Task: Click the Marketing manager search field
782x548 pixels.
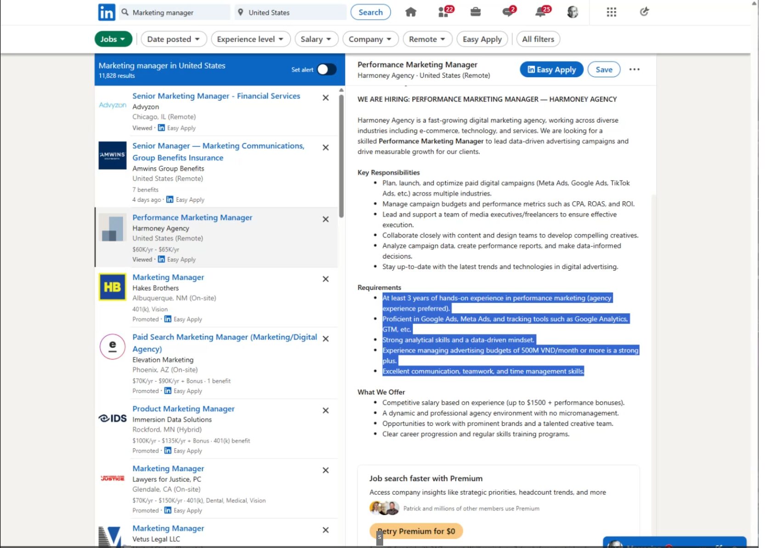Action: 175,12
